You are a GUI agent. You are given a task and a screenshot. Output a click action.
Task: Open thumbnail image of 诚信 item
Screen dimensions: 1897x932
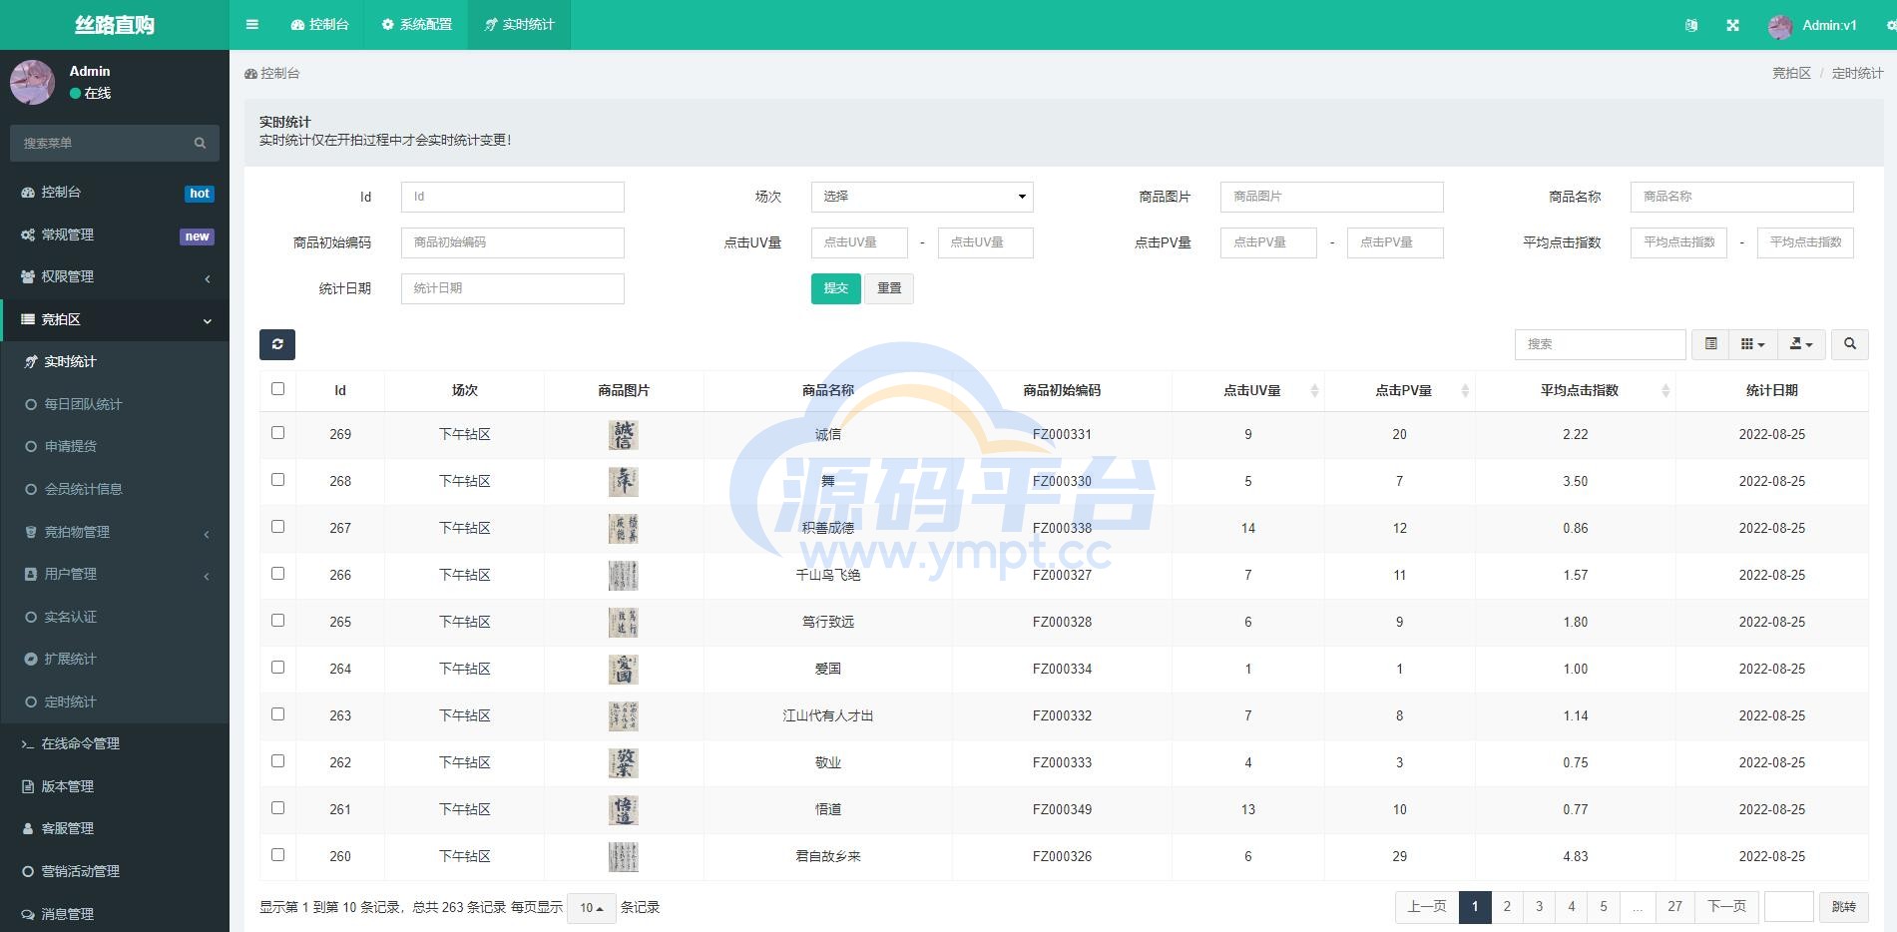pyautogui.click(x=624, y=435)
